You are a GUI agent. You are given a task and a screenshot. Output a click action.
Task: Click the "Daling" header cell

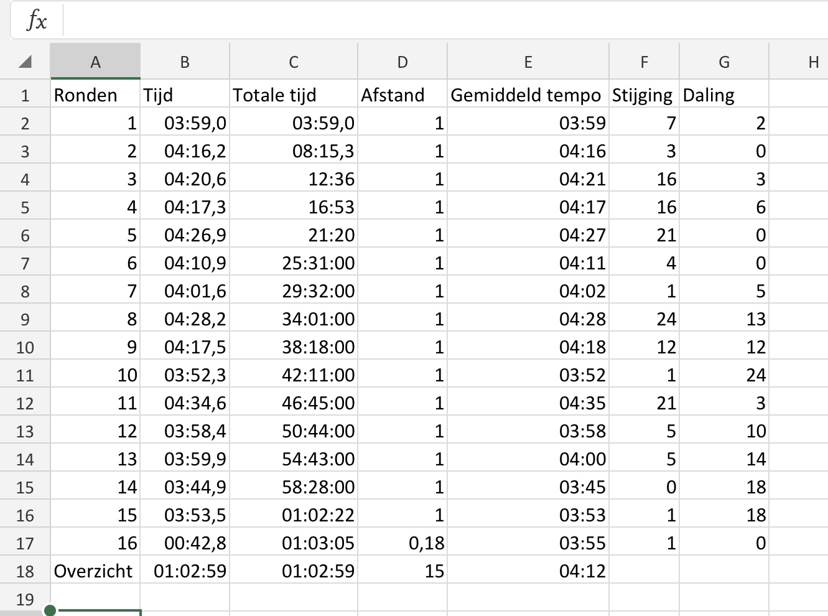click(x=724, y=95)
